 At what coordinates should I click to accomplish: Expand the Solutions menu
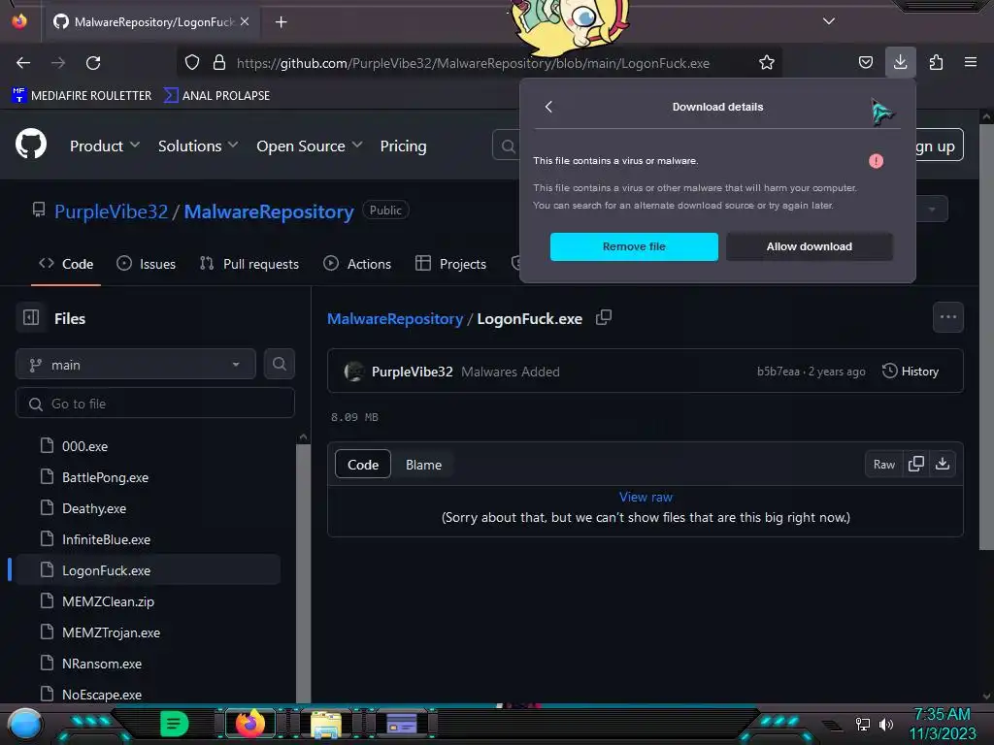198,146
